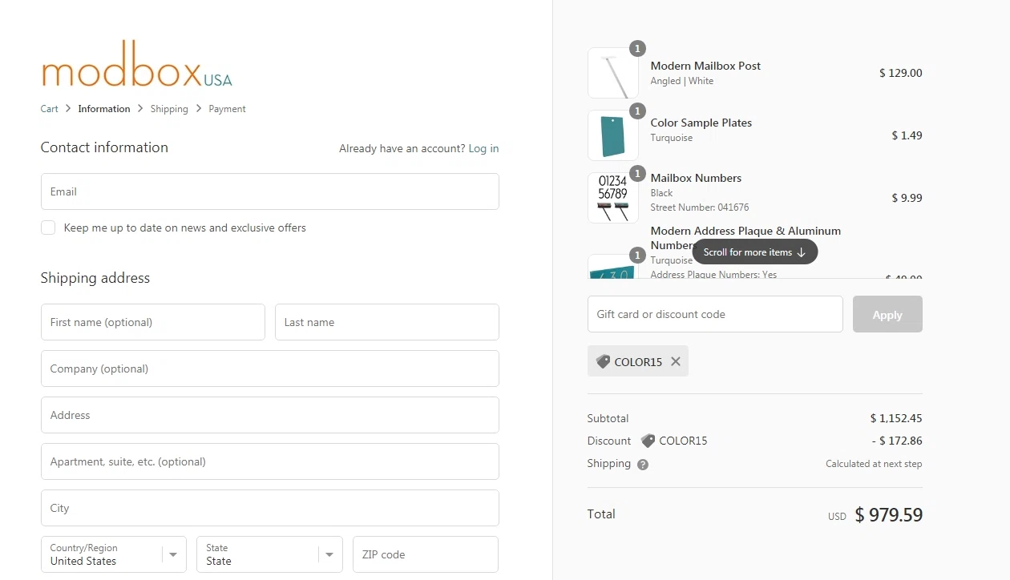Image resolution: width=1010 pixels, height=580 pixels.
Task: Click the Color Sample Plates item name
Action: coord(701,123)
